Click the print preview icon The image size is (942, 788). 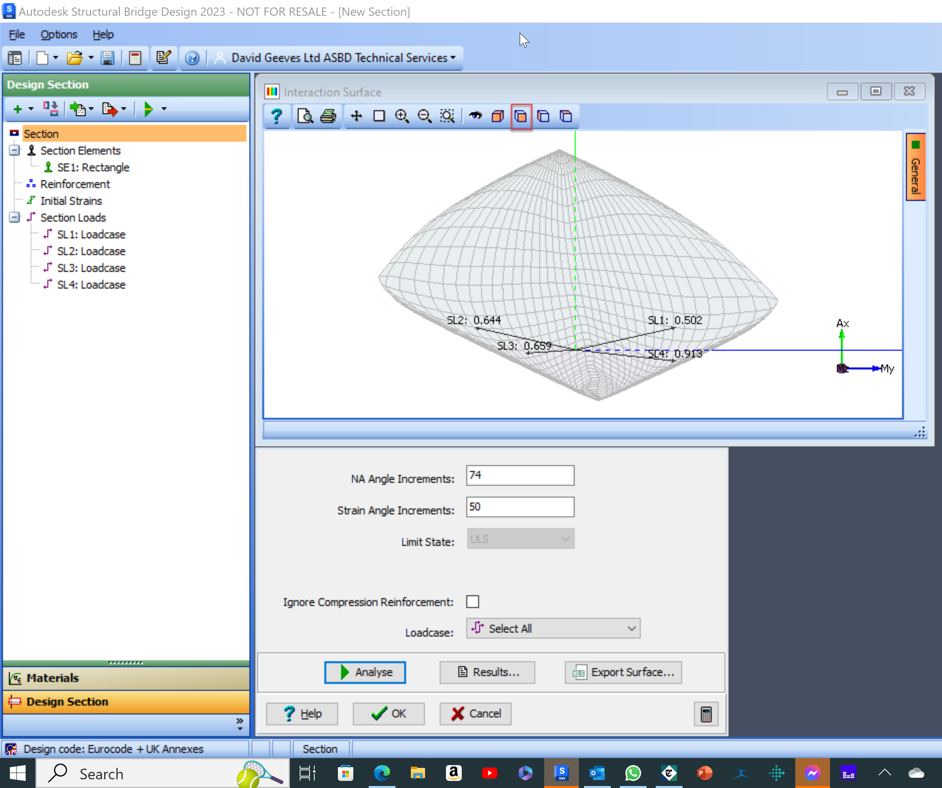[305, 116]
